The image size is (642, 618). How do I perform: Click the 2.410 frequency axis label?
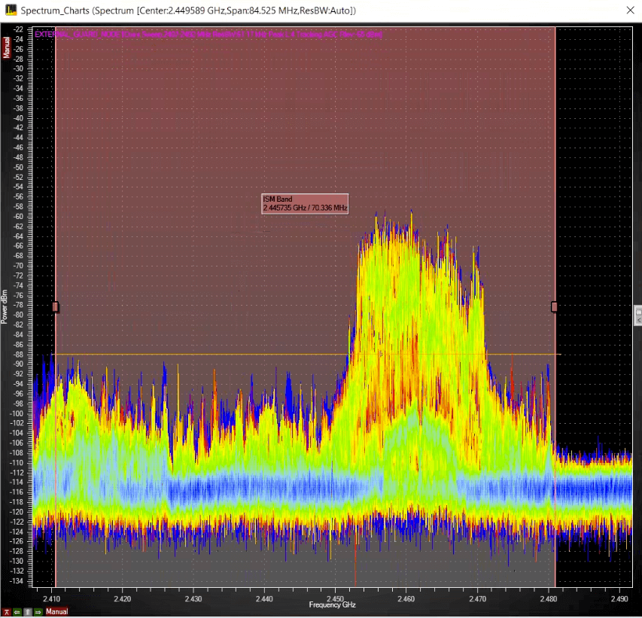point(51,598)
